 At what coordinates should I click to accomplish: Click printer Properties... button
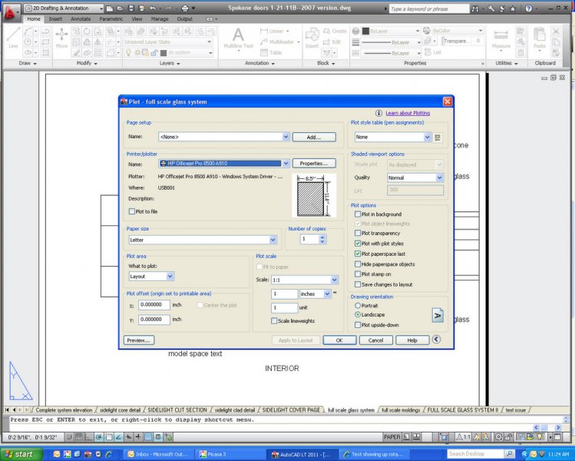point(314,164)
